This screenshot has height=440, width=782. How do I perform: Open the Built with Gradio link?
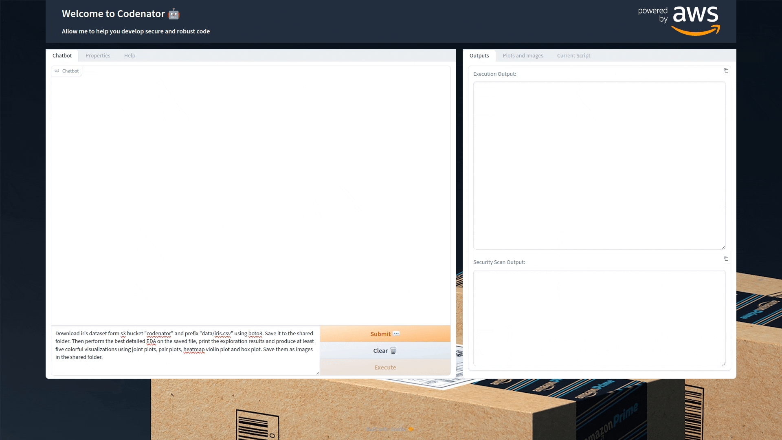tap(386, 429)
